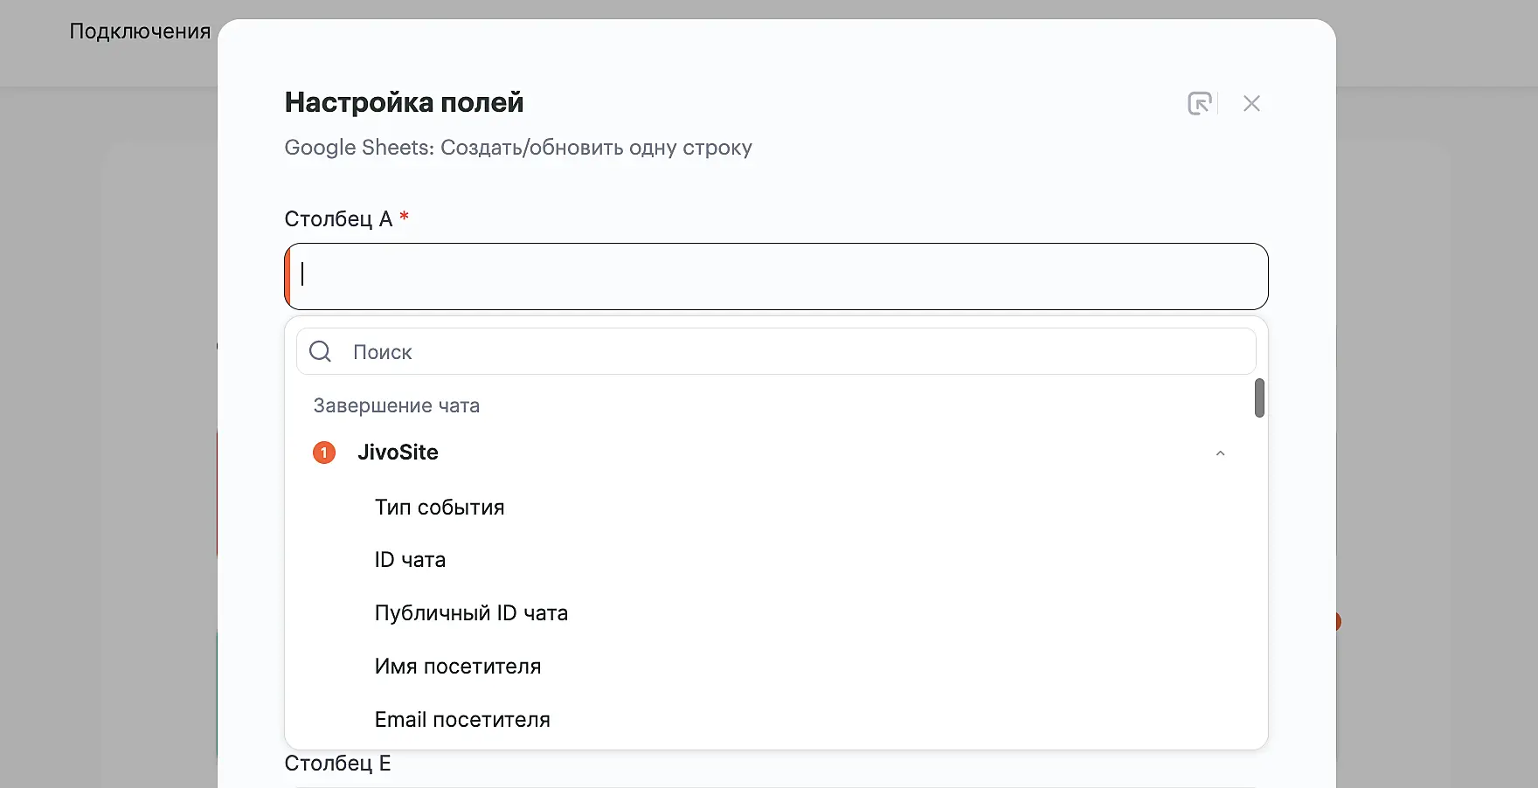This screenshot has height=788, width=1538.
Task: Select Имя посетителя from dropdown list
Action: 458,667
